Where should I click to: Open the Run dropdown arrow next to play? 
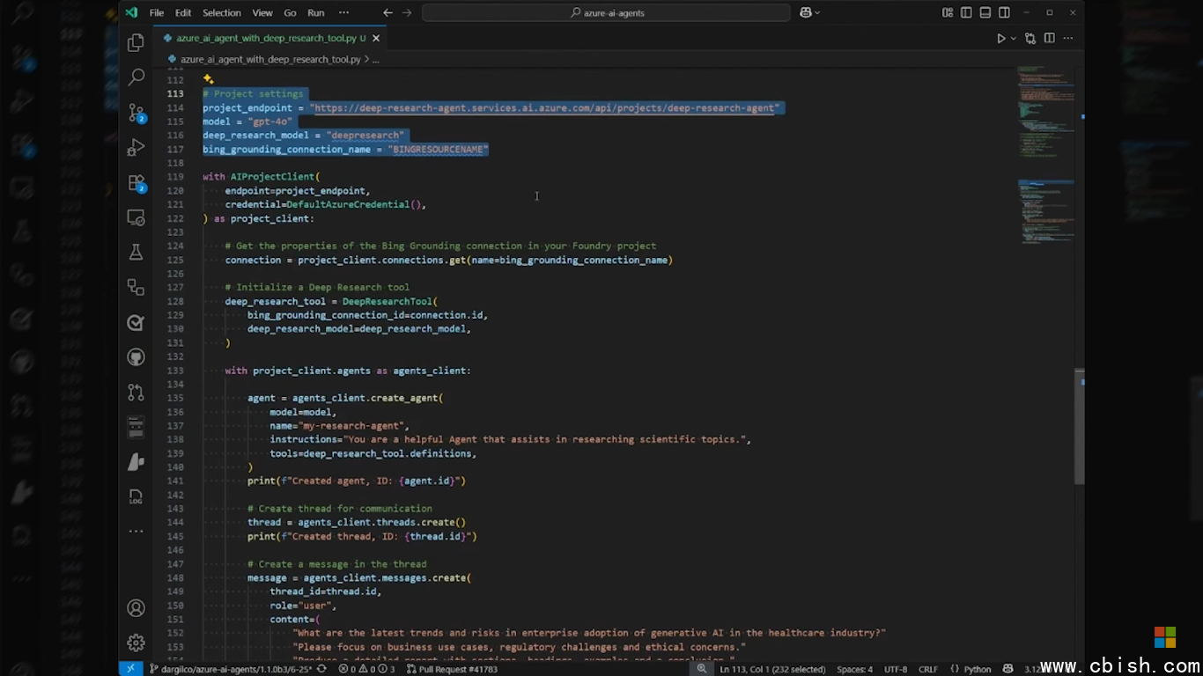point(1013,38)
